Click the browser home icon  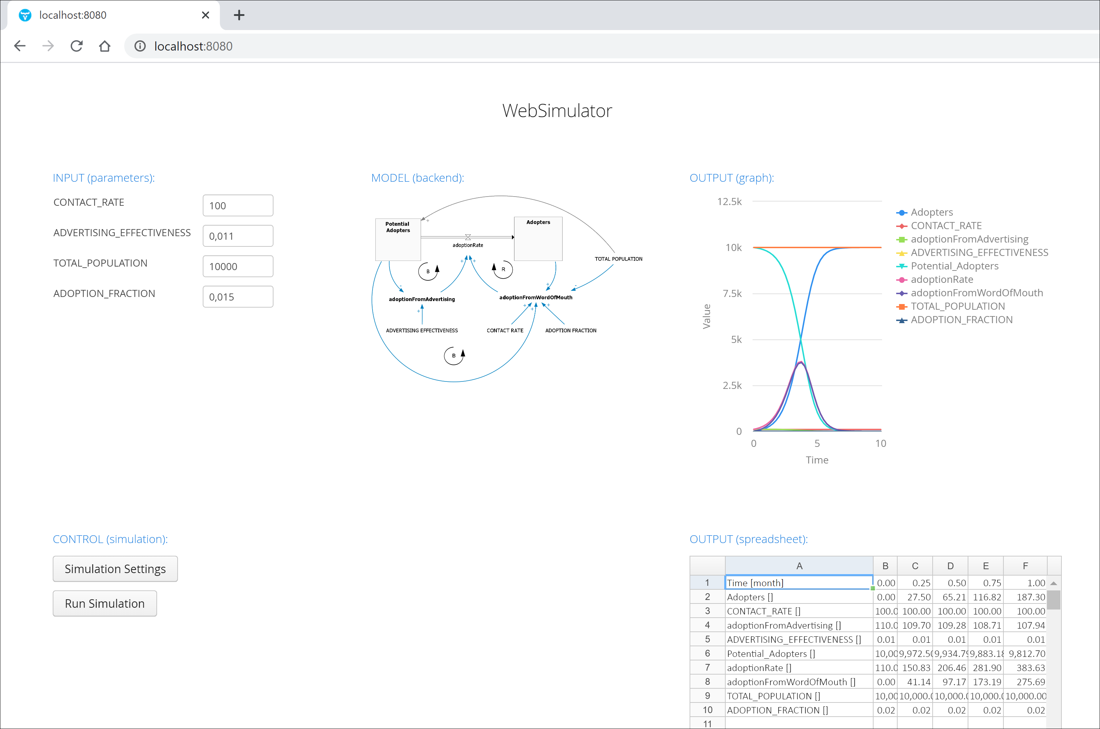tap(105, 46)
